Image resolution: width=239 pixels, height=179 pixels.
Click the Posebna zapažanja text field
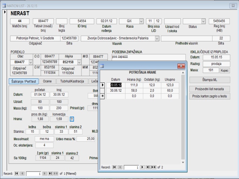(x=149, y=57)
